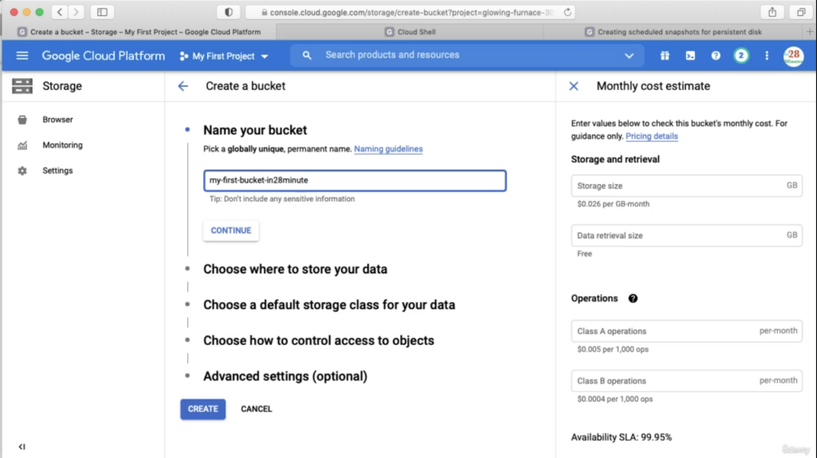
Task: Open Settings in the Storage menu
Action: [58, 170]
